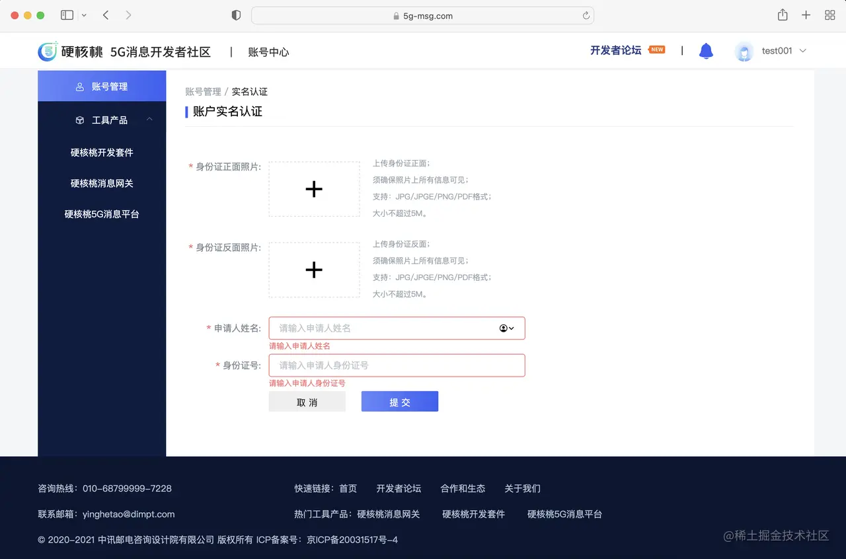The height and width of the screenshot is (559, 846).
Task: Click 账号管理 breadcrumb link
Action: click(203, 92)
